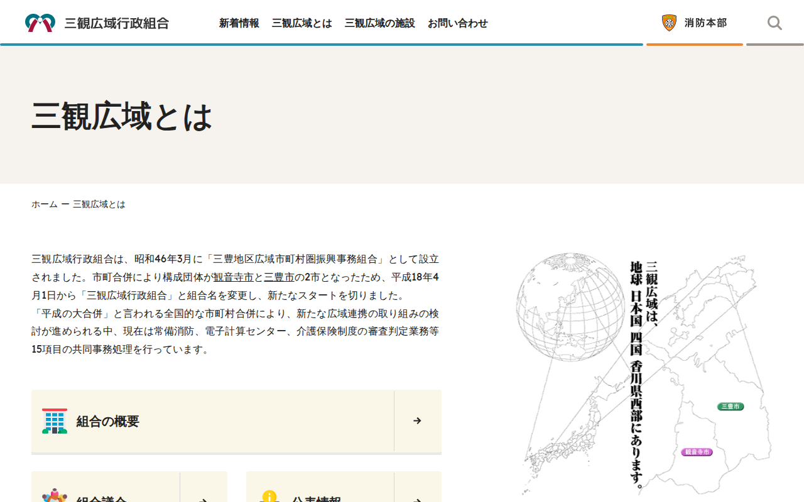Click the purple 観音寺市 label on map
Viewport: 804px width, 502px height.
coord(697,452)
